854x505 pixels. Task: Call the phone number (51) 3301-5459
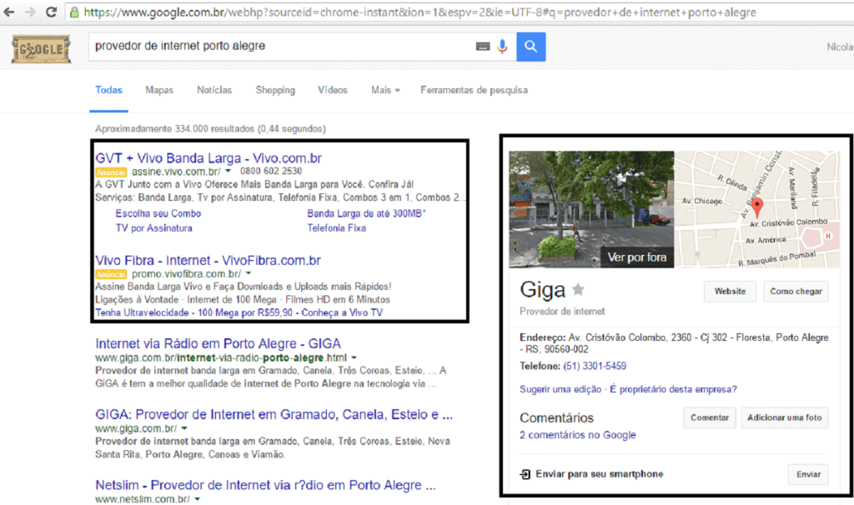click(595, 366)
